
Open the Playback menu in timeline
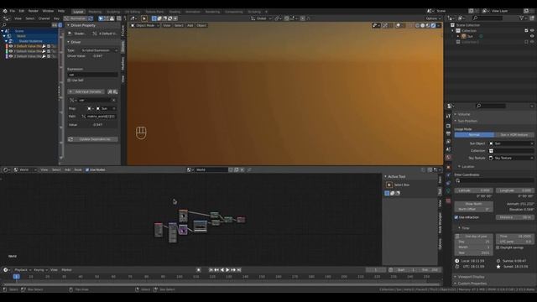[22, 270]
